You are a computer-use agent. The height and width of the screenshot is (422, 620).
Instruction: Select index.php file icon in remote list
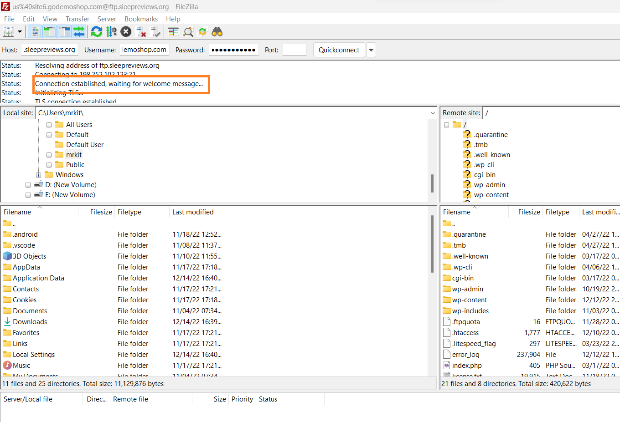[x=447, y=365]
